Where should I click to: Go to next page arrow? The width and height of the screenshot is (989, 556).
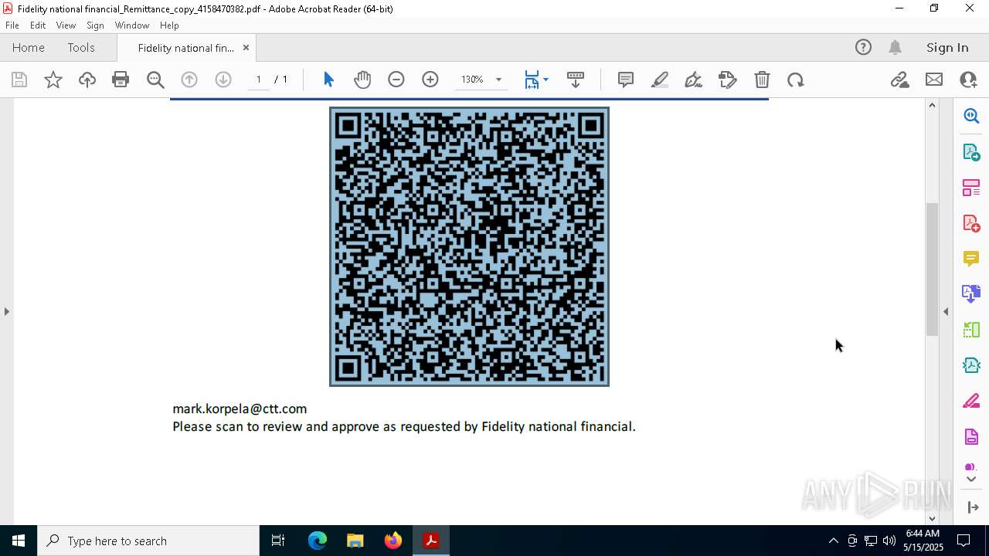click(x=223, y=80)
